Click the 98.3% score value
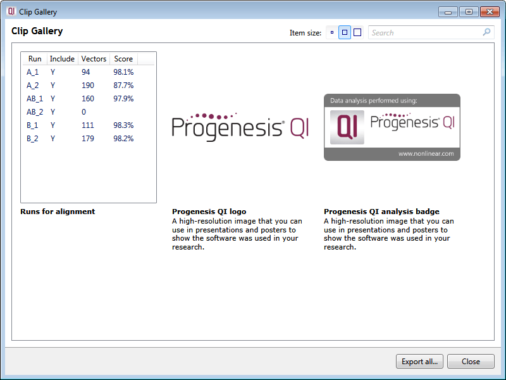 coord(123,125)
